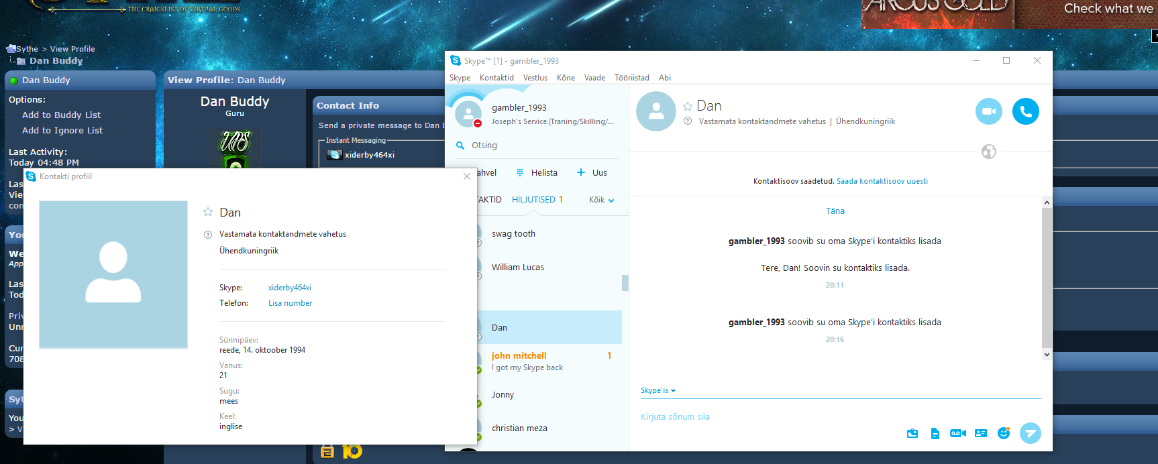Click xiderby464xi in forum Contact Info
Viewport: 1158px width, 464px height.
(369, 155)
